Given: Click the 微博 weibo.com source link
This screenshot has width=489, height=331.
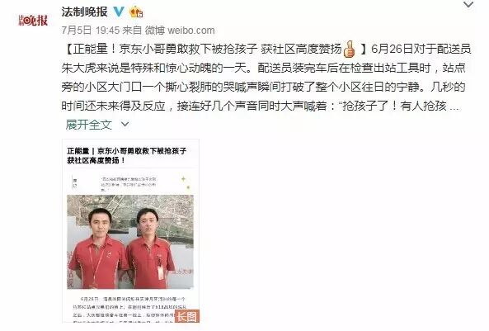Looking at the screenshot, I should click(x=180, y=31).
